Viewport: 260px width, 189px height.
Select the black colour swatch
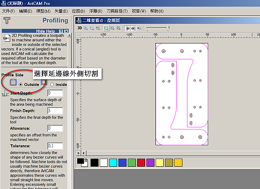(x=94, y=162)
